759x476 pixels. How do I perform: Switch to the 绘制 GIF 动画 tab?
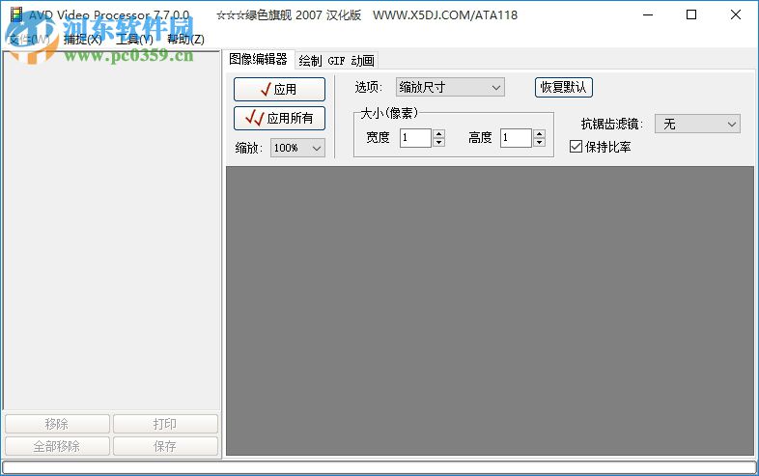(x=336, y=61)
